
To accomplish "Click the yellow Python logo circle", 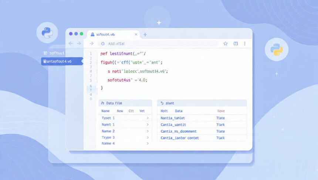I will [x=277, y=50].
